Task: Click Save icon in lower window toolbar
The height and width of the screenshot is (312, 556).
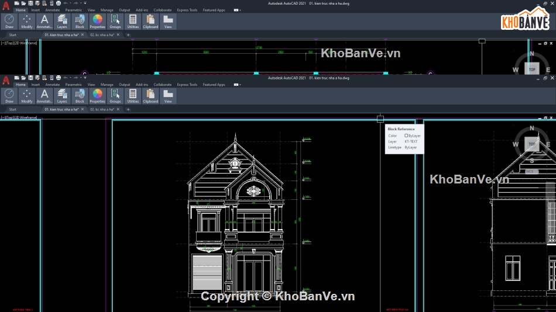Action: point(30,78)
